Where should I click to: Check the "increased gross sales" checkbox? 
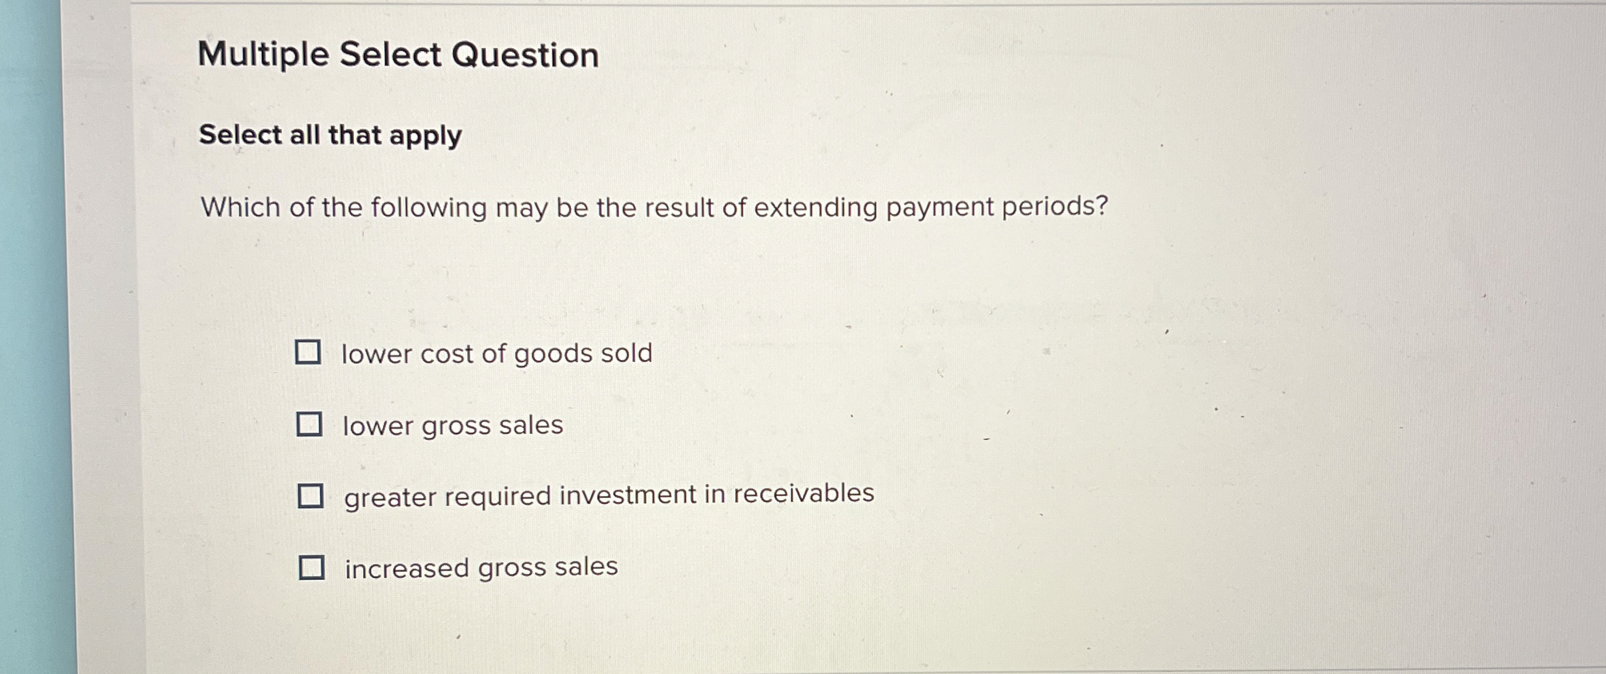[x=312, y=567]
